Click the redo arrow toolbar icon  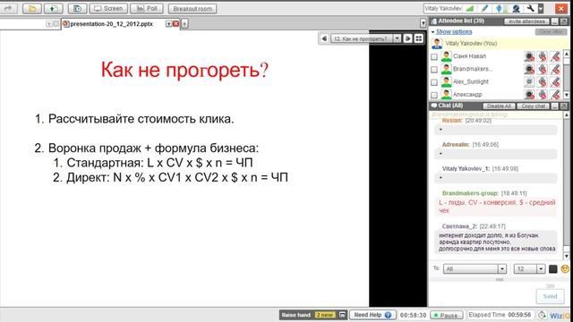(9, 8)
